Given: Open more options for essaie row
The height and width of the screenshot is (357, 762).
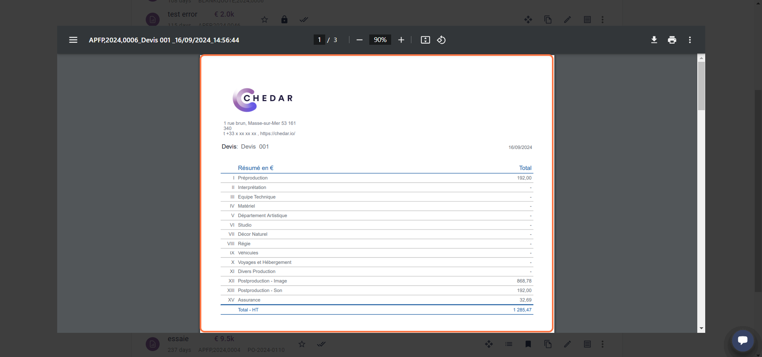Looking at the screenshot, I should click(602, 344).
